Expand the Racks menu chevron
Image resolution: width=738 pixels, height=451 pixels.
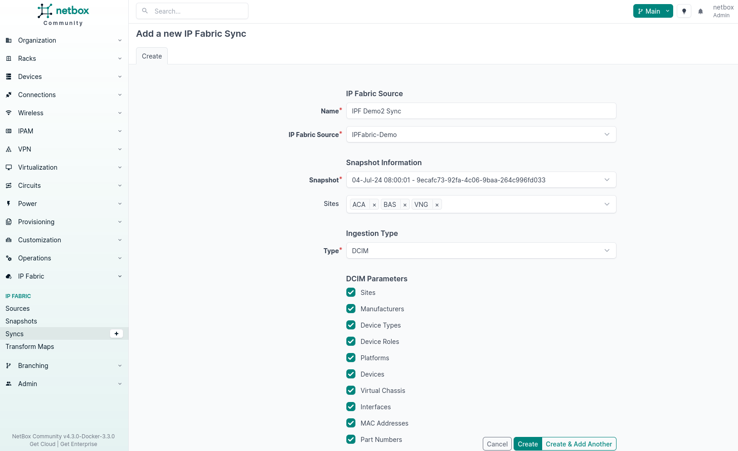click(120, 59)
